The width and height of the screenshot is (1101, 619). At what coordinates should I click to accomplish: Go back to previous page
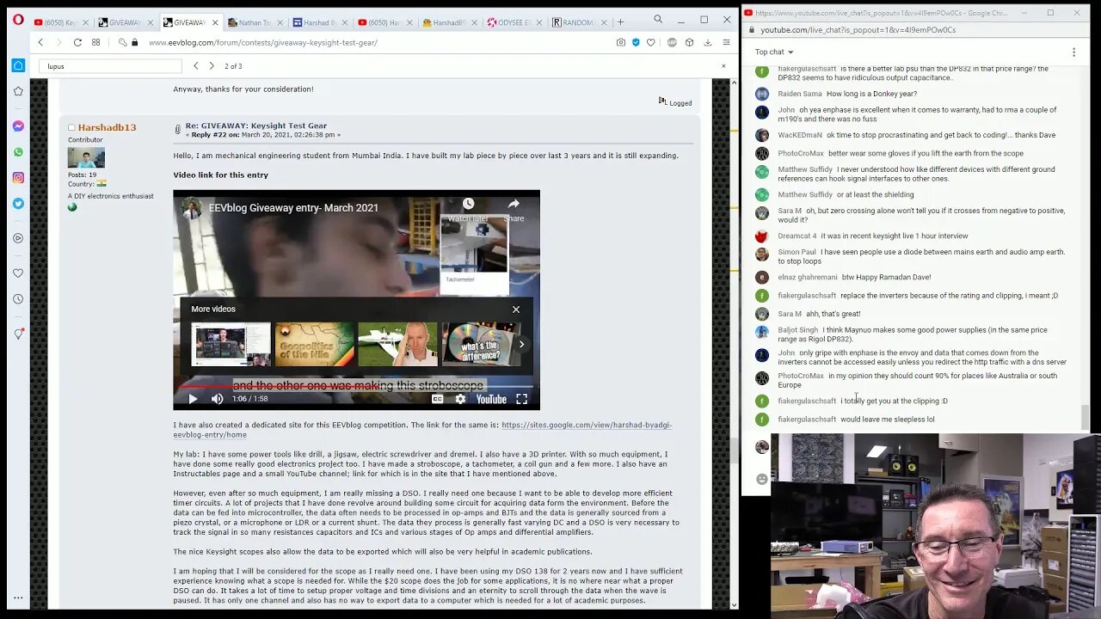(x=40, y=42)
